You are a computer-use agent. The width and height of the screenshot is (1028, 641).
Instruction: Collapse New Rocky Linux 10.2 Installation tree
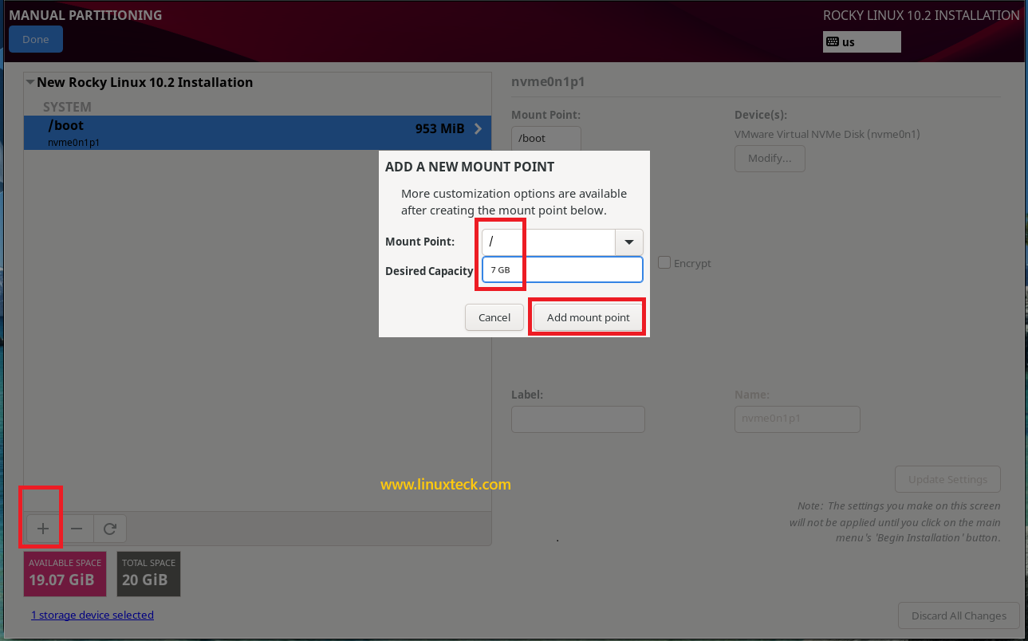click(x=30, y=82)
